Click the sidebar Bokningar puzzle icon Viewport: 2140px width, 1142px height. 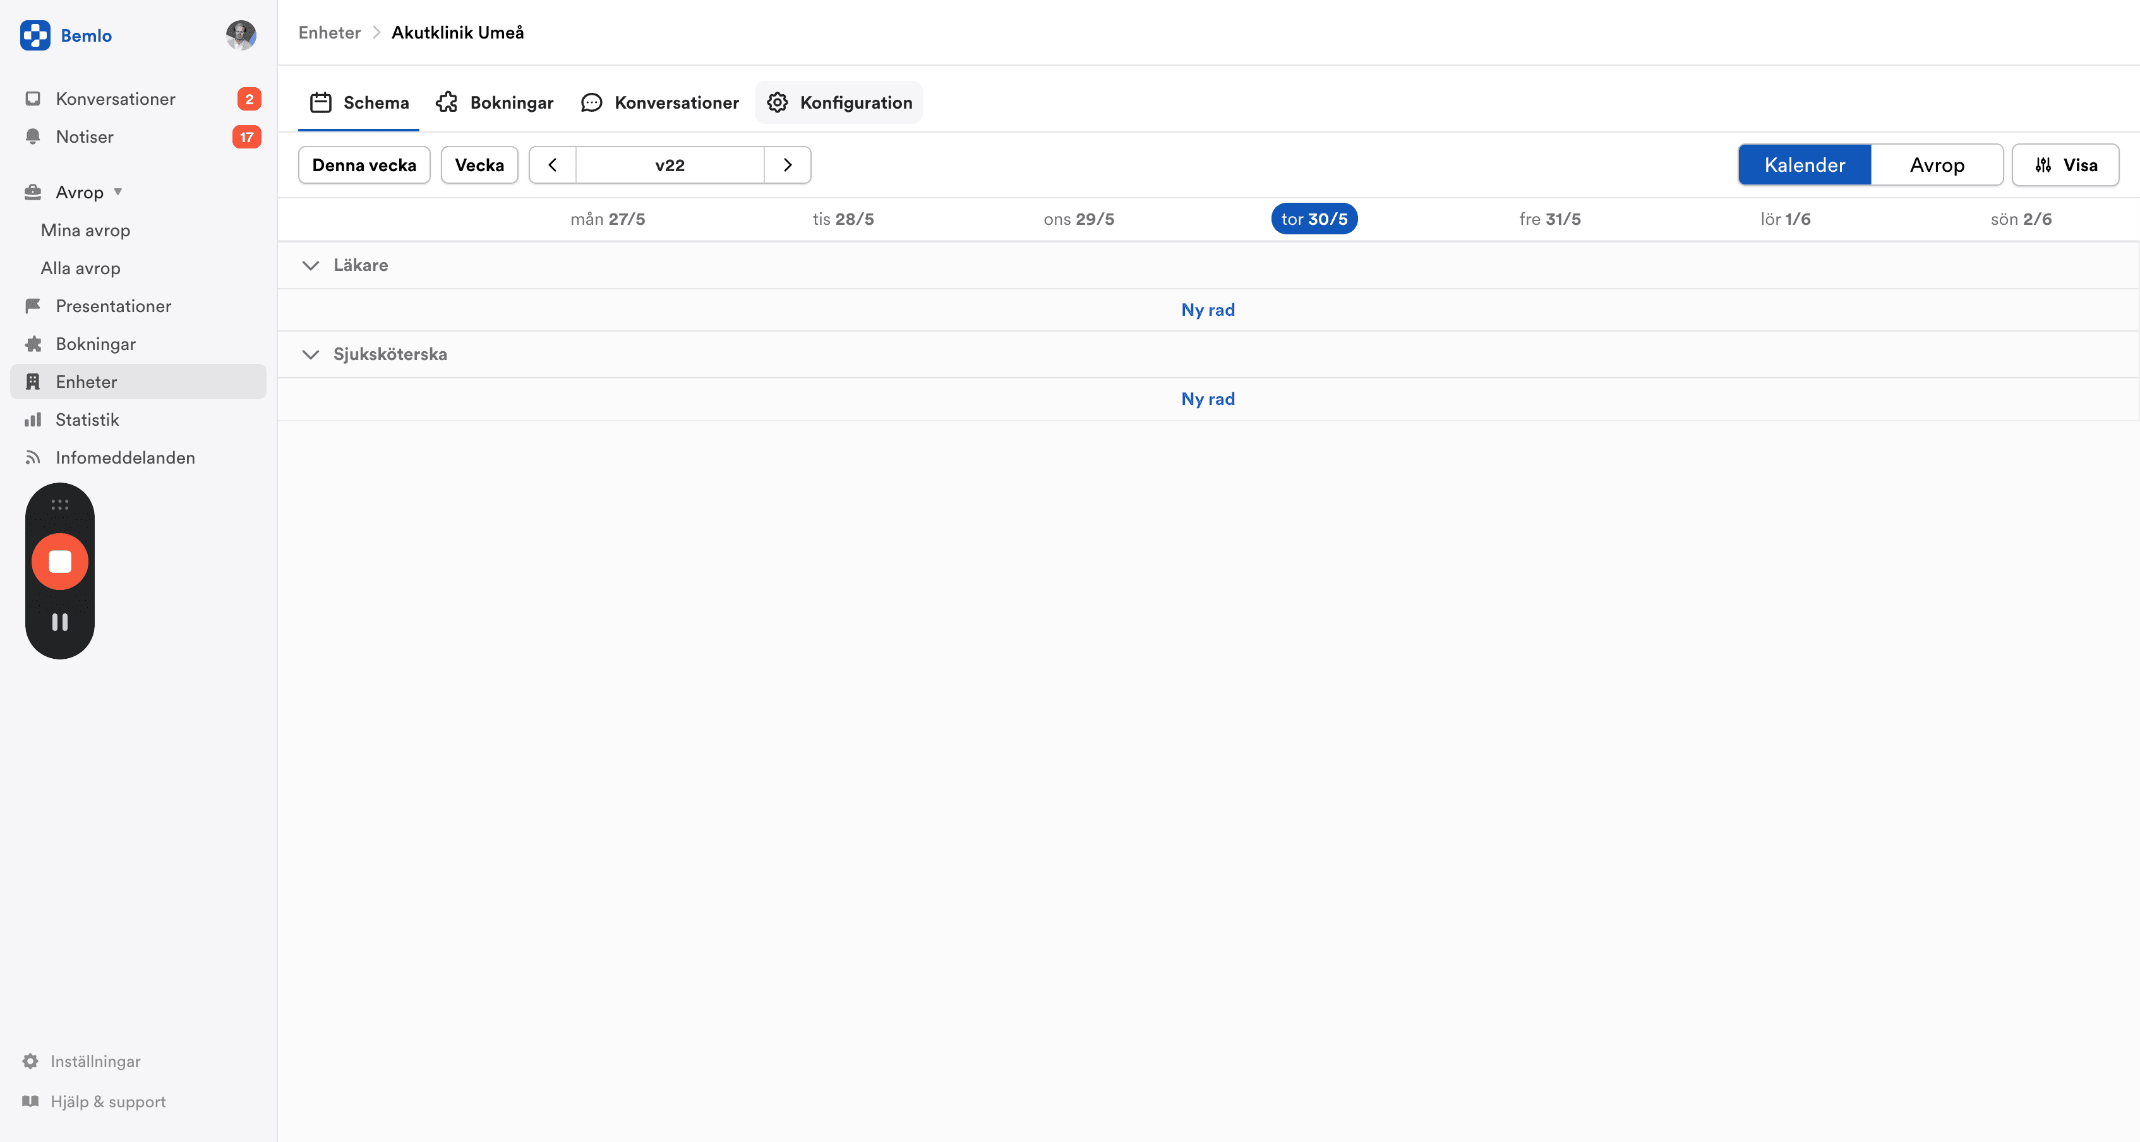pyautogui.click(x=33, y=344)
